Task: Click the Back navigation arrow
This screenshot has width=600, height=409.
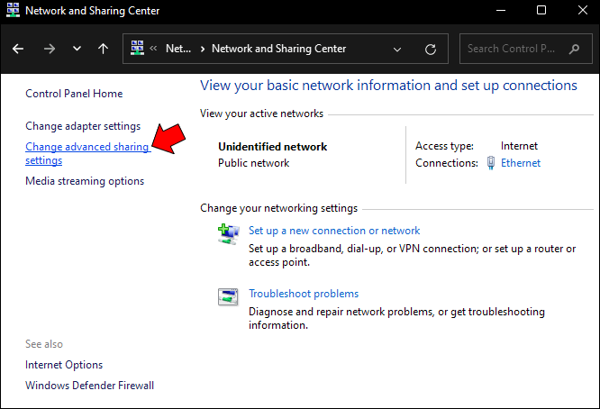Action: [x=18, y=49]
